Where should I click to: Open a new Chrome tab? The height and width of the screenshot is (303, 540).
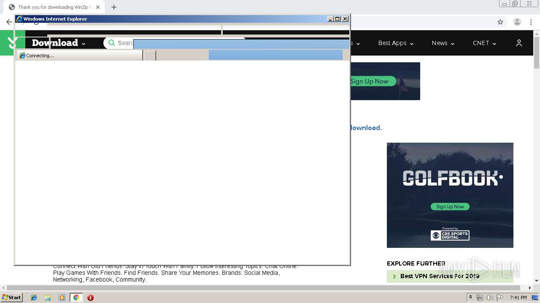pos(114,7)
